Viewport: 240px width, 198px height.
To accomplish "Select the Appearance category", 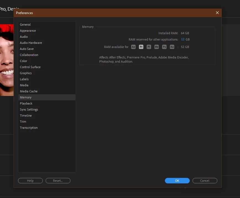I will point(47,31).
